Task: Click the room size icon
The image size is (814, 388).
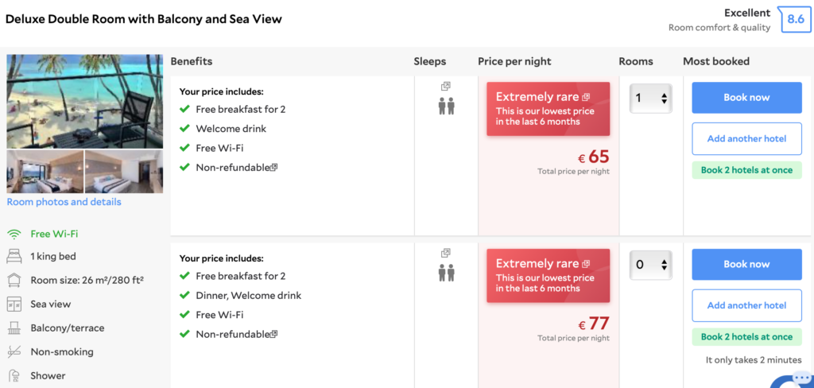Action: 14,280
